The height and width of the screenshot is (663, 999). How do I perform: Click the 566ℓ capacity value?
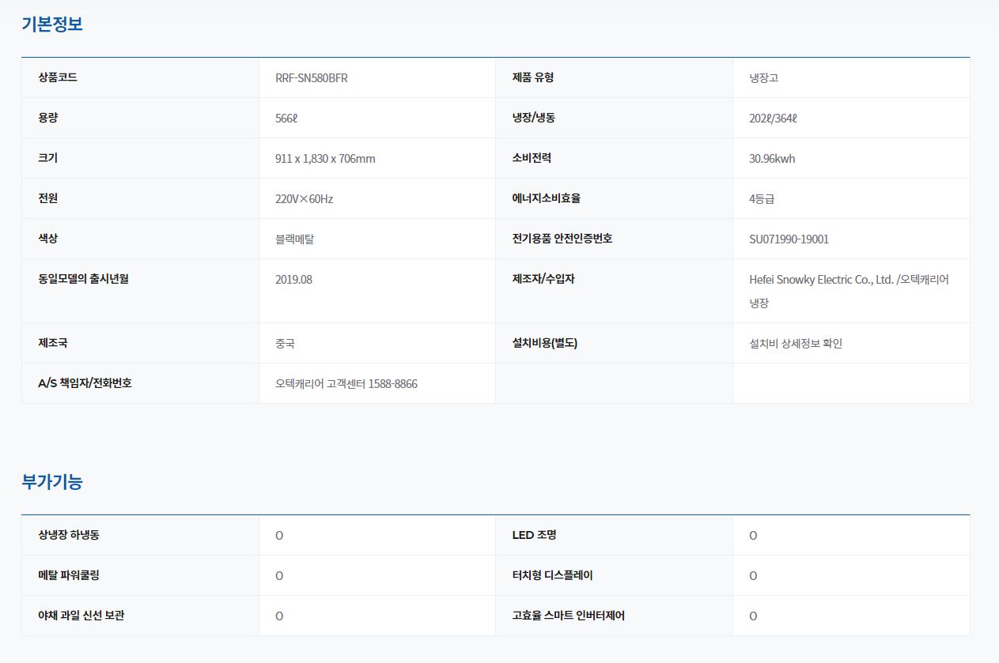286,119
